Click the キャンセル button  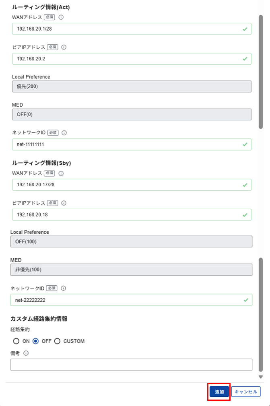tap(246, 392)
